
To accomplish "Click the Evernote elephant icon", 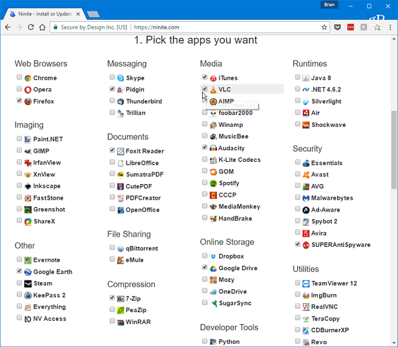I will pos(27,260).
